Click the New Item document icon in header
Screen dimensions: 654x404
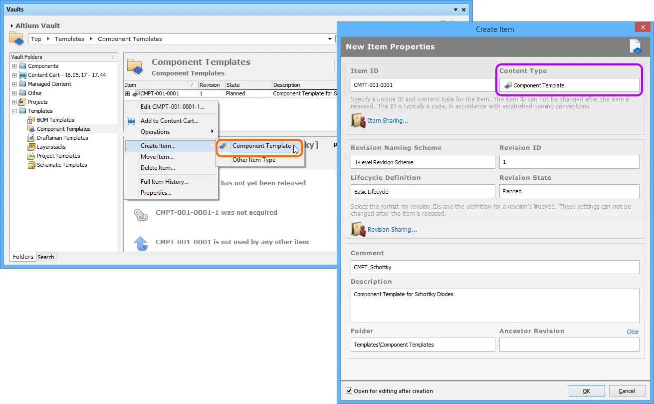click(636, 46)
